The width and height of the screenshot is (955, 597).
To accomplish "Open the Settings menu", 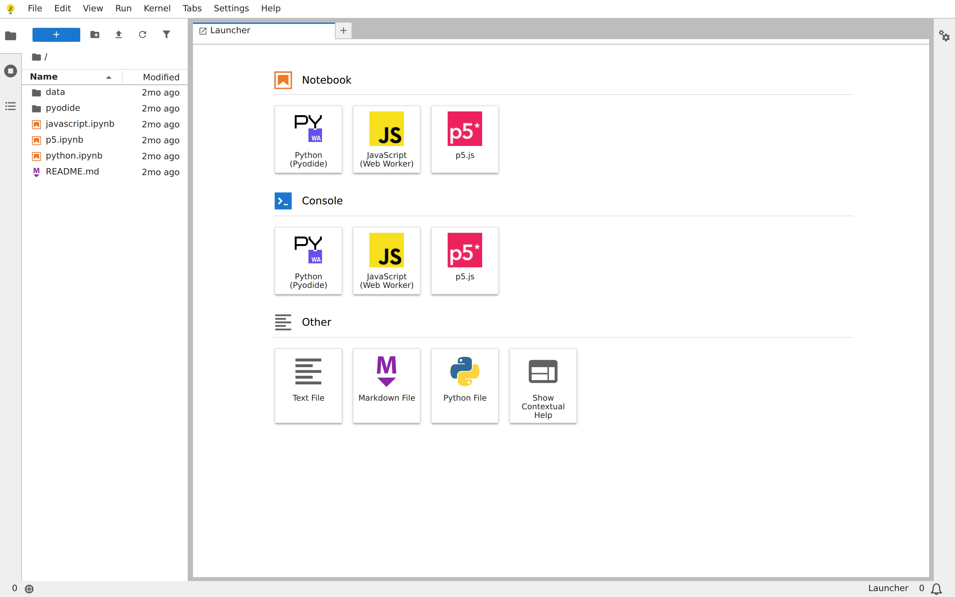I will 231,8.
